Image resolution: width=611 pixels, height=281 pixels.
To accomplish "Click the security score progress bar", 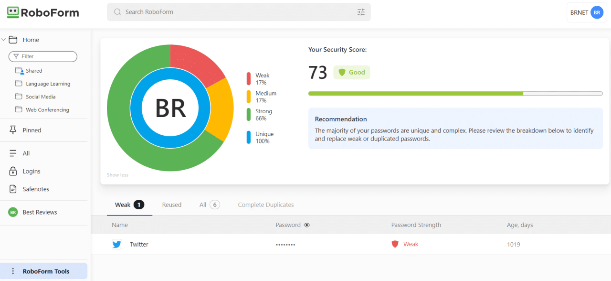I will pos(455,94).
